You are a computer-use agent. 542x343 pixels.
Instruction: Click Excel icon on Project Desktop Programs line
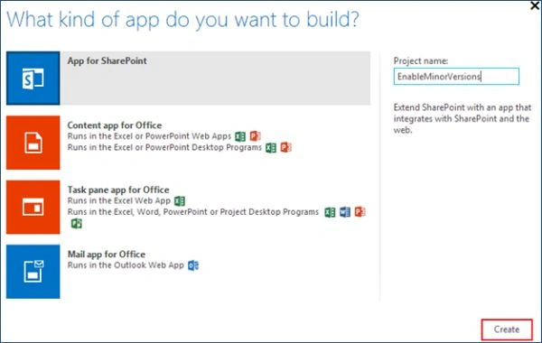coord(330,212)
